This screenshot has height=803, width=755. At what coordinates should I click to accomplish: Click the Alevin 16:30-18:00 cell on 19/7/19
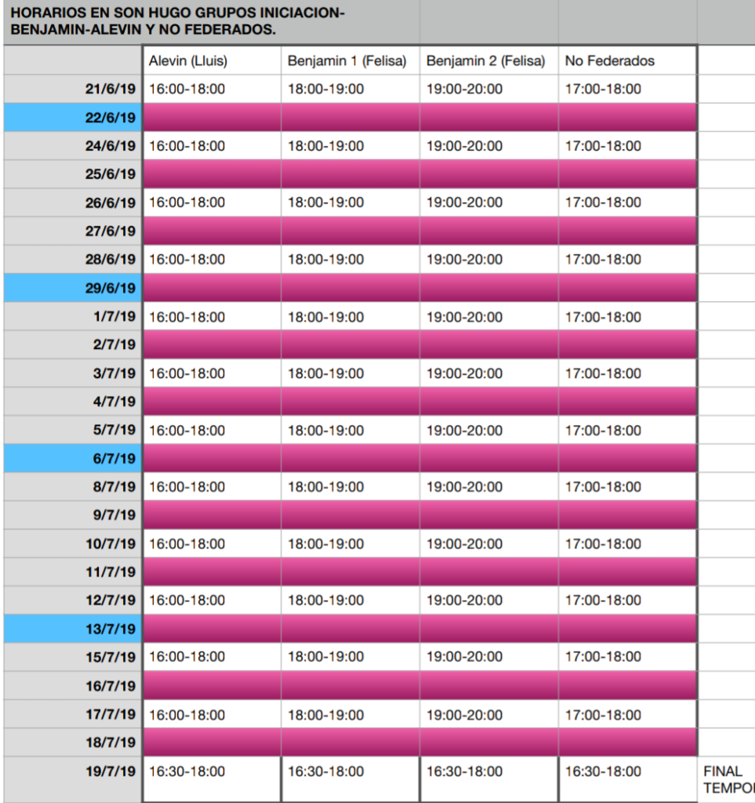212,779
